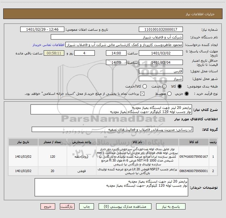Click buyer organization name field
226x218 pixels.
pyautogui.click(x=117, y=37)
